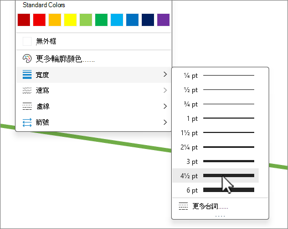Pick the green standard color swatch
This screenshot has height=229, width=288.
coord(101,20)
